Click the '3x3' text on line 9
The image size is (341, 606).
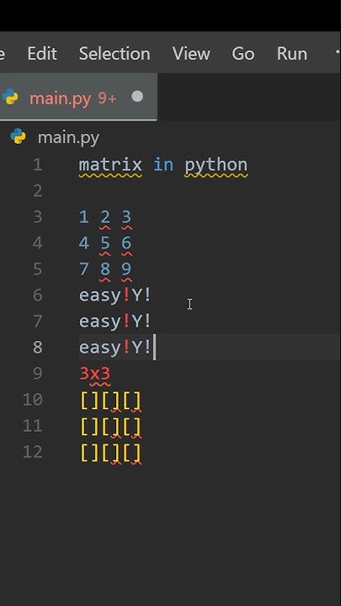tap(94, 374)
